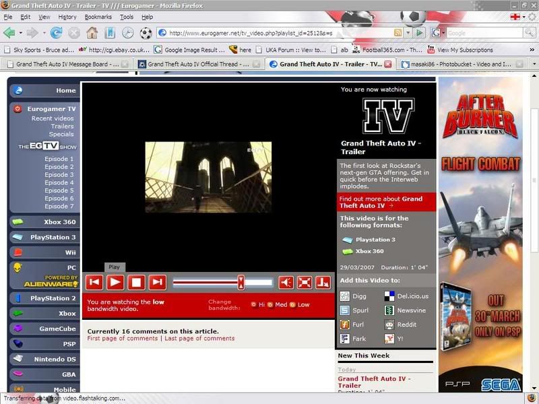Click the Google search input field
This screenshot has height=404, width=539.
484,33
